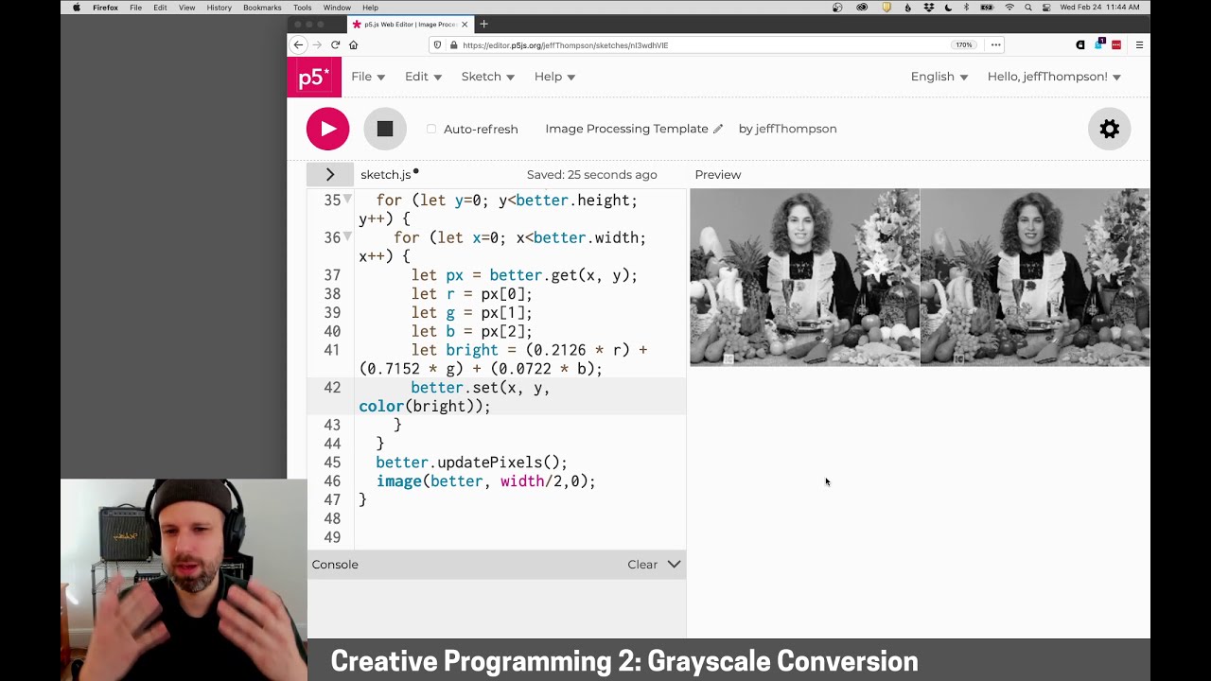Click the padlock site info icon

coord(454,44)
